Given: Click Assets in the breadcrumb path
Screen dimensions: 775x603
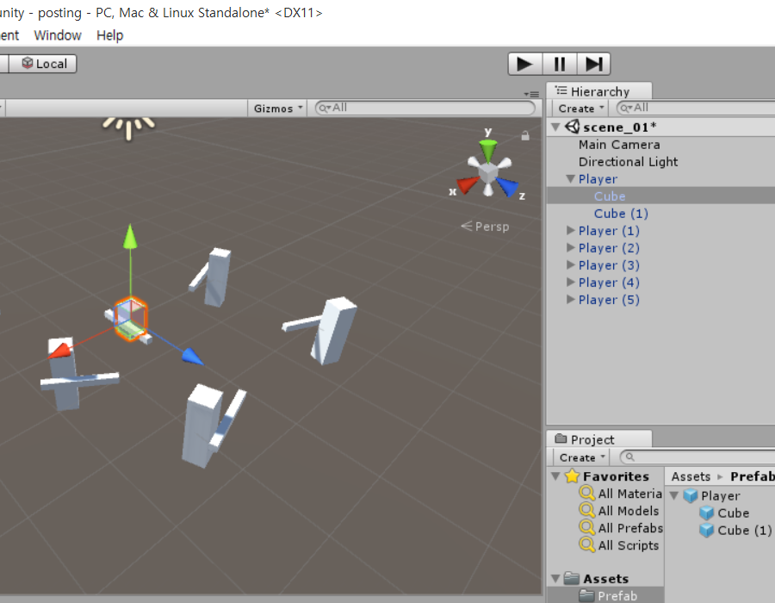Looking at the screenshot, I should point(691,476).
